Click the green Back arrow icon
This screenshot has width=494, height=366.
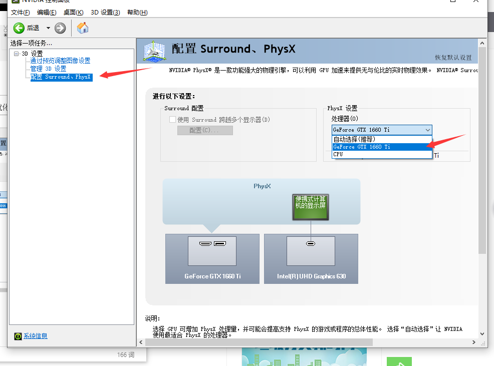19,28
